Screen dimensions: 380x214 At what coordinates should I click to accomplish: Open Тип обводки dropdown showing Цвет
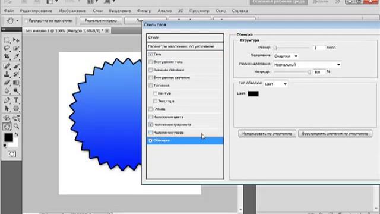275,84
